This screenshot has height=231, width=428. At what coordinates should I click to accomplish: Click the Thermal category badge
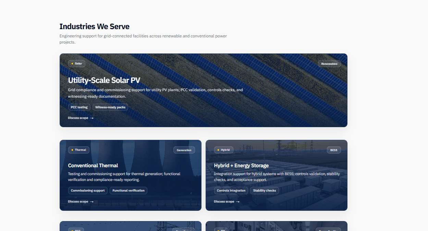tap(79, 150)
